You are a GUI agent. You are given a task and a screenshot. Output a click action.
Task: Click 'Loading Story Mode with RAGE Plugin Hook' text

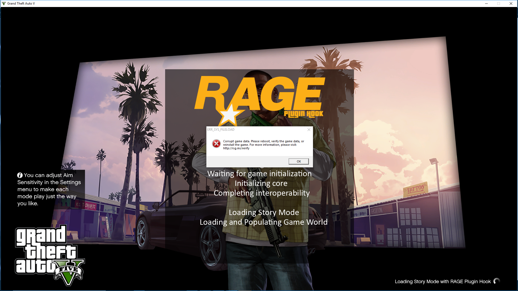442,282
